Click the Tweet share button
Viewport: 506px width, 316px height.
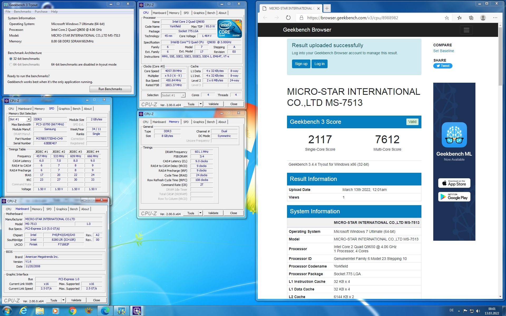point(443,66)
